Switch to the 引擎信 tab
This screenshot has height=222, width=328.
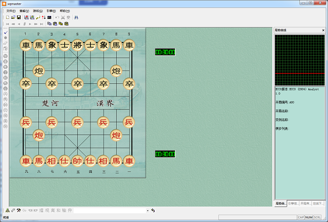click(293, 204)
